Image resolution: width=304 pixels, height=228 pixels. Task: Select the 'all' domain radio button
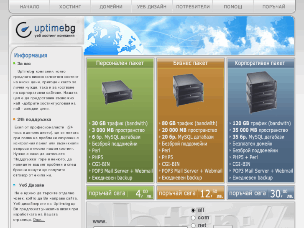pos(193,210)
